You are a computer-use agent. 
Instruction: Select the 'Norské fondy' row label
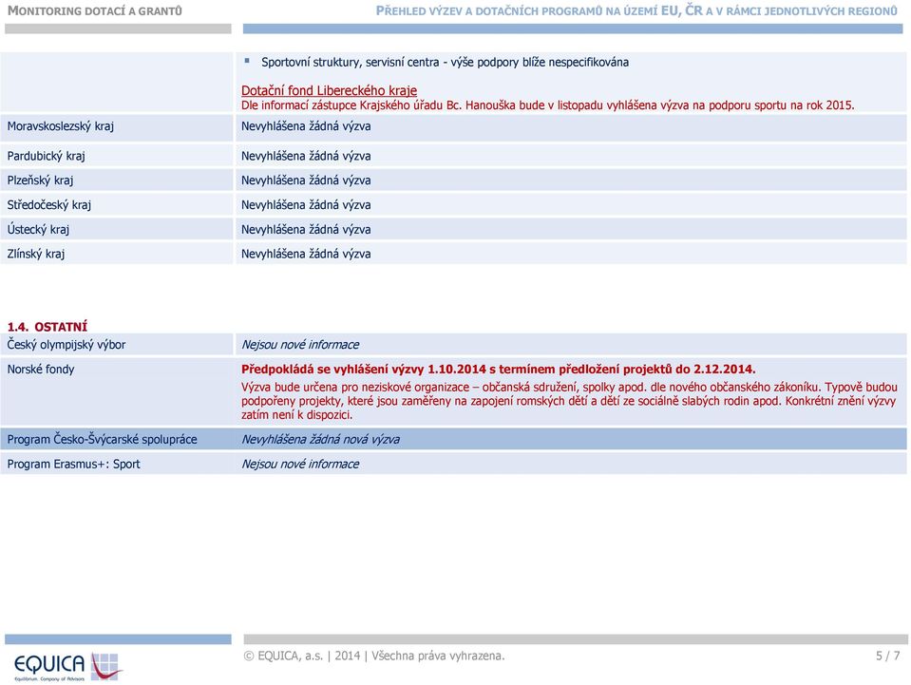pyautogui.click(x=41, y=369)
